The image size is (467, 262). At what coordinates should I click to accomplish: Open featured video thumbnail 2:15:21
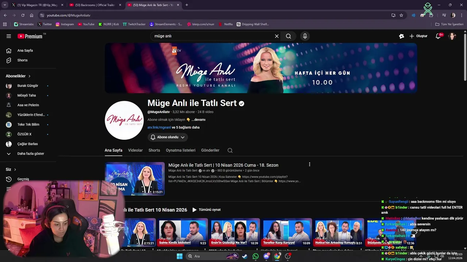135,179
